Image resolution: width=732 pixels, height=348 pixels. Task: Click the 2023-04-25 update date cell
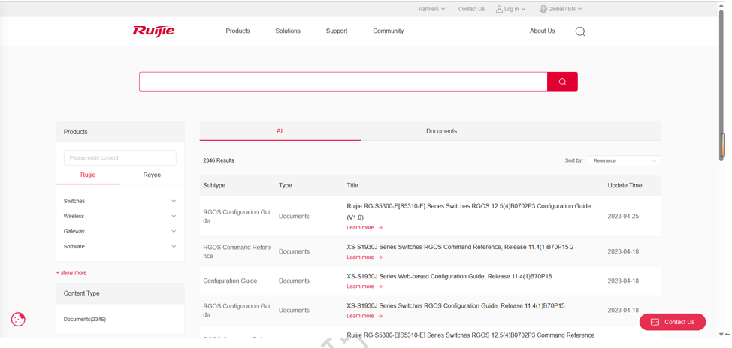point(623,217)
